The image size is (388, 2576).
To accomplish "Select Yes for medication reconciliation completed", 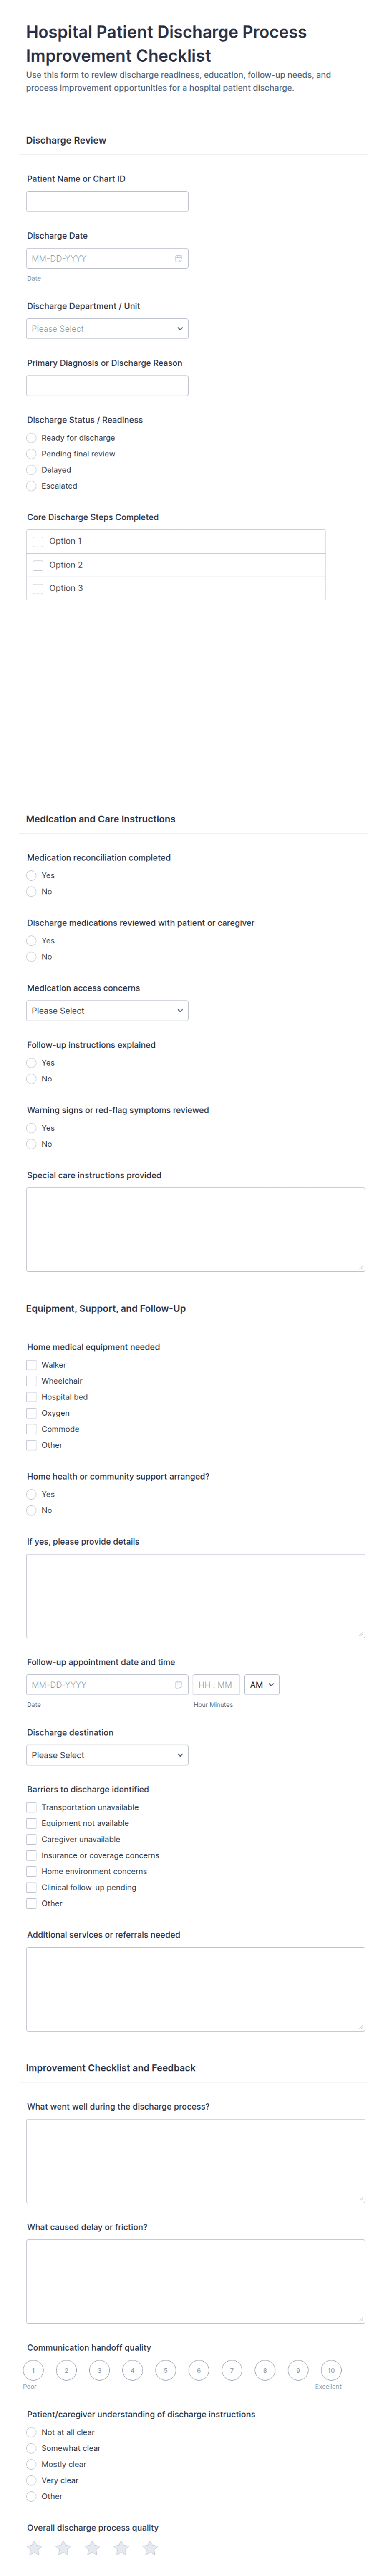I will pos(31,875).
